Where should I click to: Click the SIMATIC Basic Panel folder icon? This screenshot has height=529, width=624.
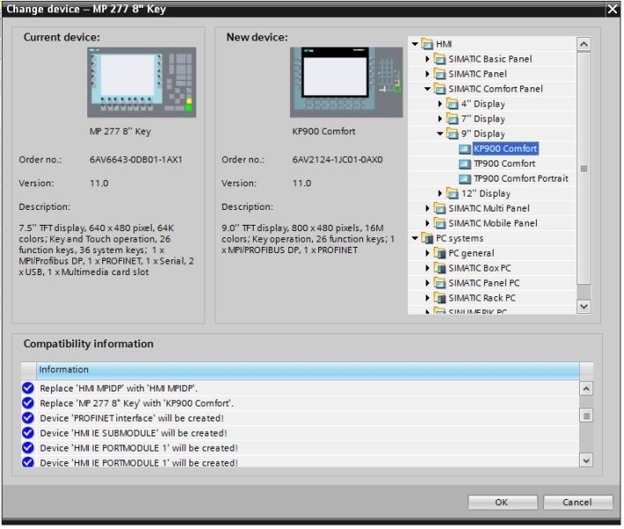point(442,59)
